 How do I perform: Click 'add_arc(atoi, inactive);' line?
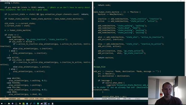click(110, 40)
